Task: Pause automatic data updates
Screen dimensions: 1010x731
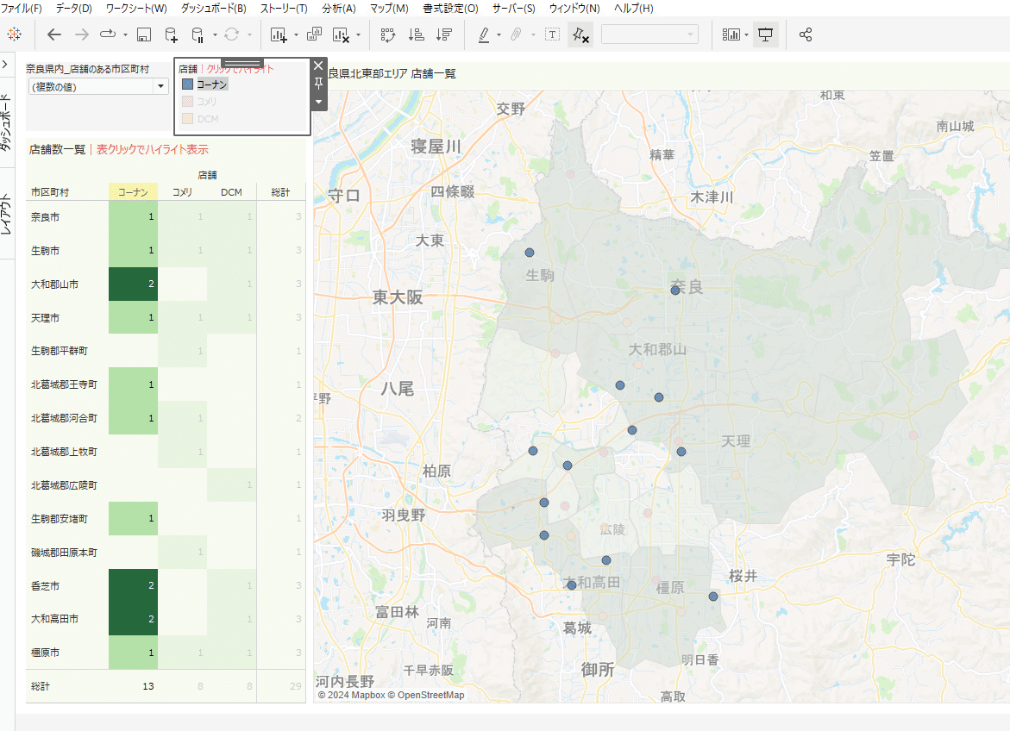Action: click(198, 34)
